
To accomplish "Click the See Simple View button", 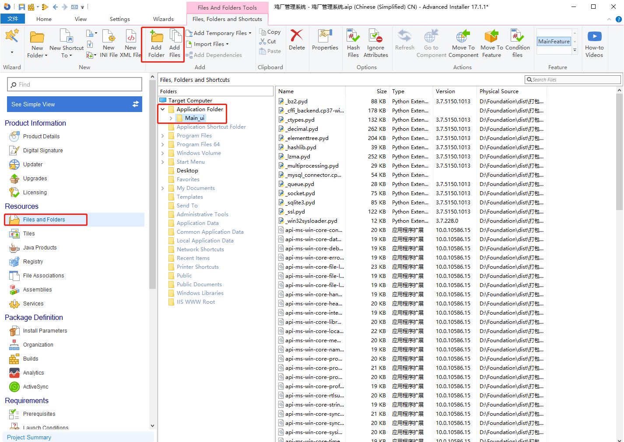I will point(74,104).
